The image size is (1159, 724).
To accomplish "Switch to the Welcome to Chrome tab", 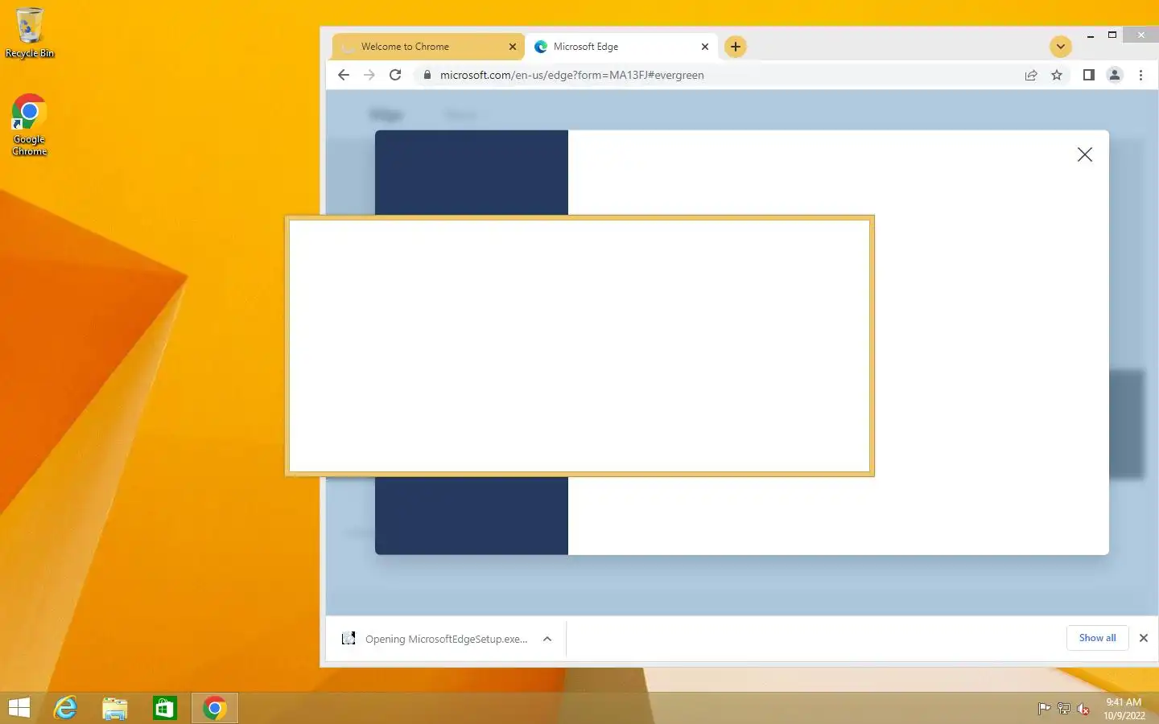I will click(x=428, y=47).
